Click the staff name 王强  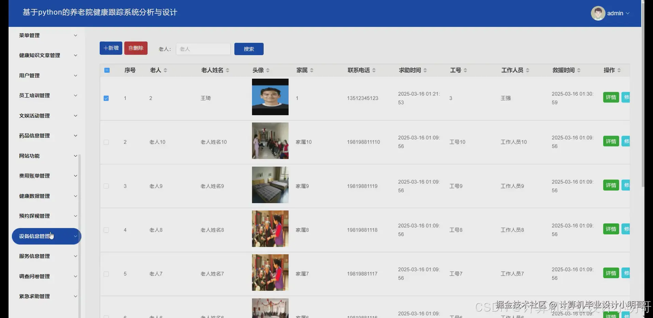[x=506, y=98]
